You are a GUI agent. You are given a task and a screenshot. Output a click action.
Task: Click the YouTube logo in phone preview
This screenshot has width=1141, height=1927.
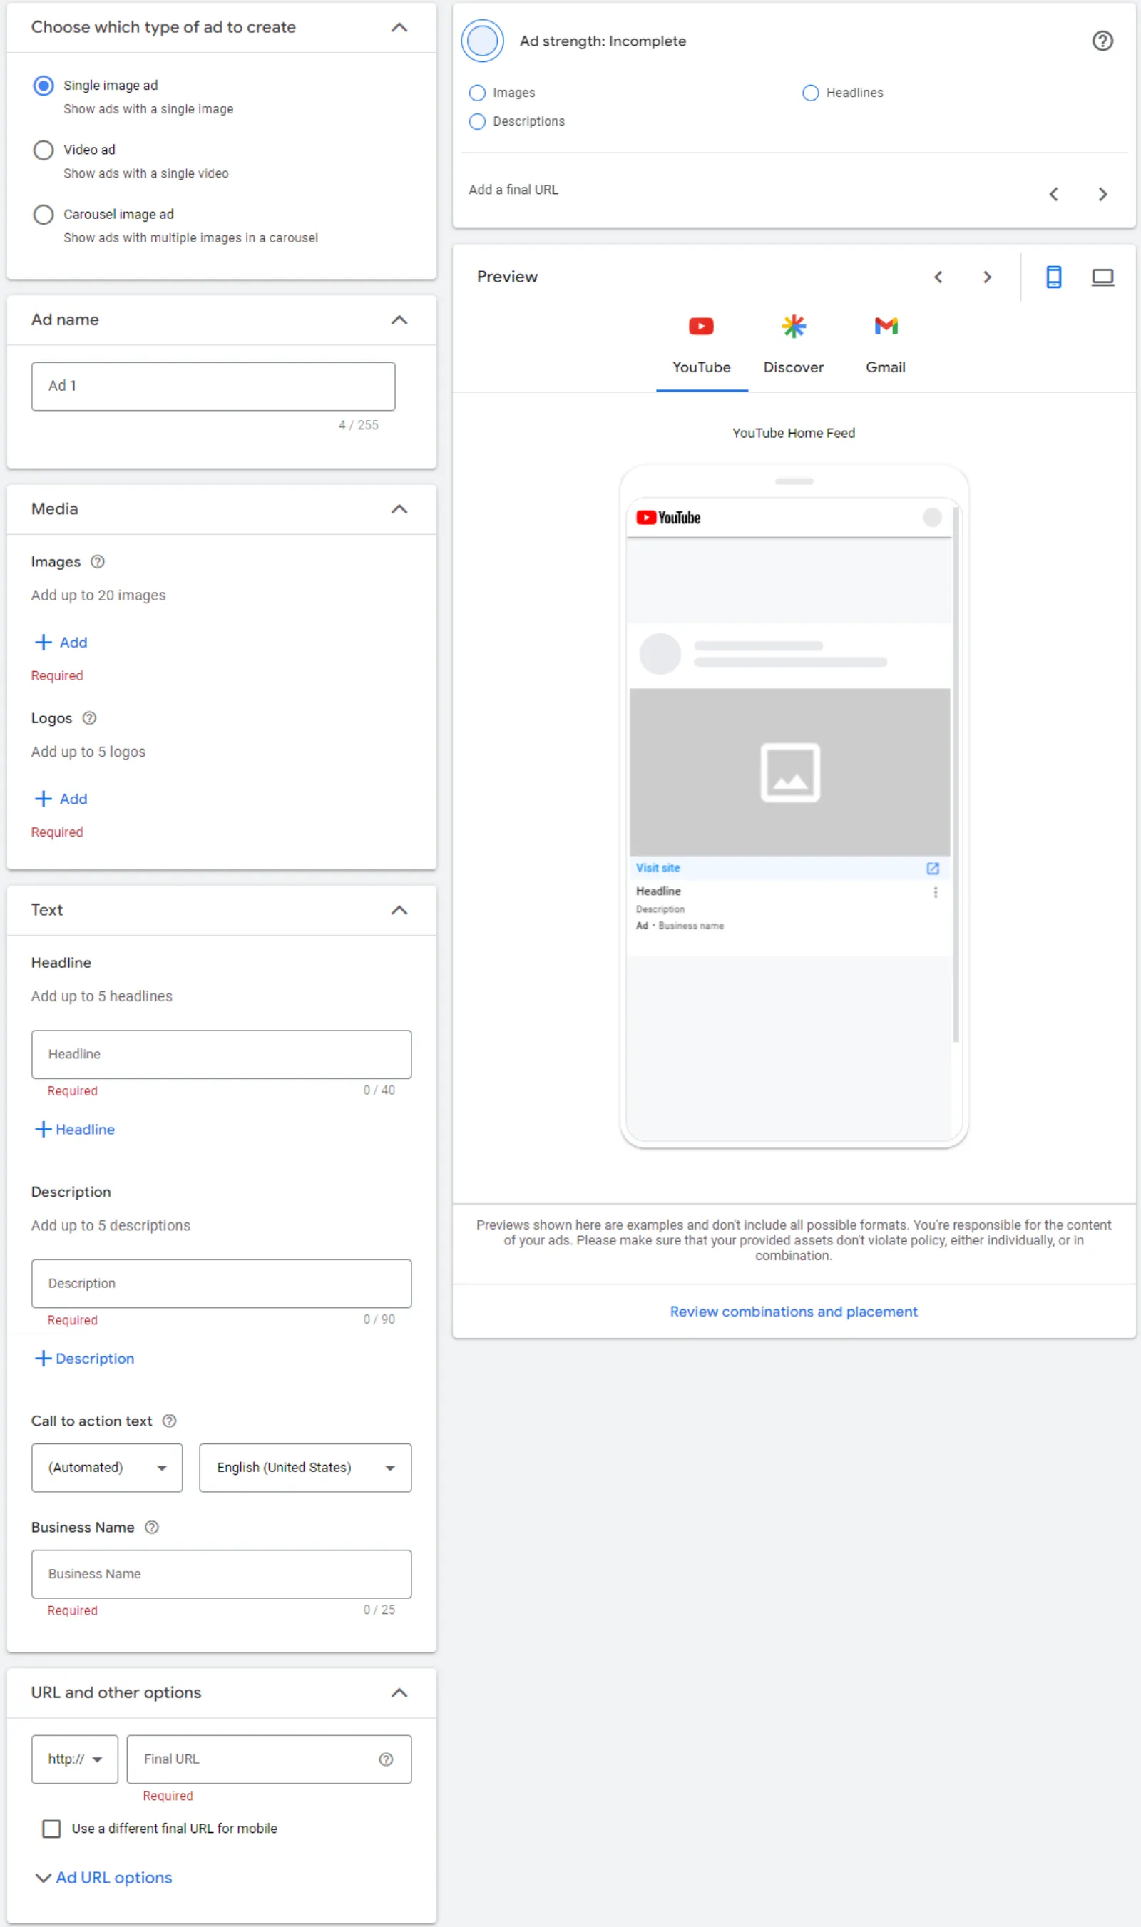tap(668, 518)
